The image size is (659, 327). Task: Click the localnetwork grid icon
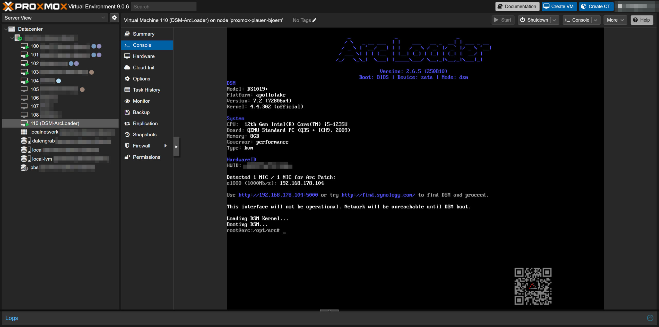point(24,132)
